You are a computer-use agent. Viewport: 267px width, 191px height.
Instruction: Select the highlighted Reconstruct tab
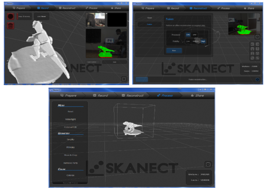[198, 8]
